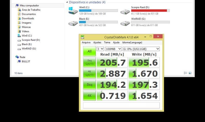
Task: Open the test count dropdown showing 3
Action: pyautogui.click(x=100, y=49)
